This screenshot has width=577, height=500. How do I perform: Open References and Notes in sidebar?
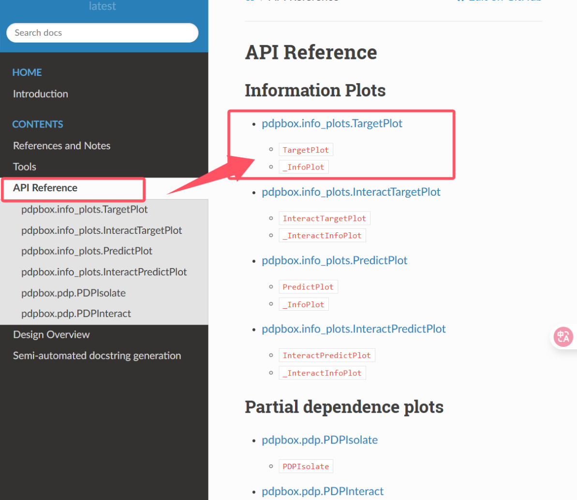(x=62, y=145)
